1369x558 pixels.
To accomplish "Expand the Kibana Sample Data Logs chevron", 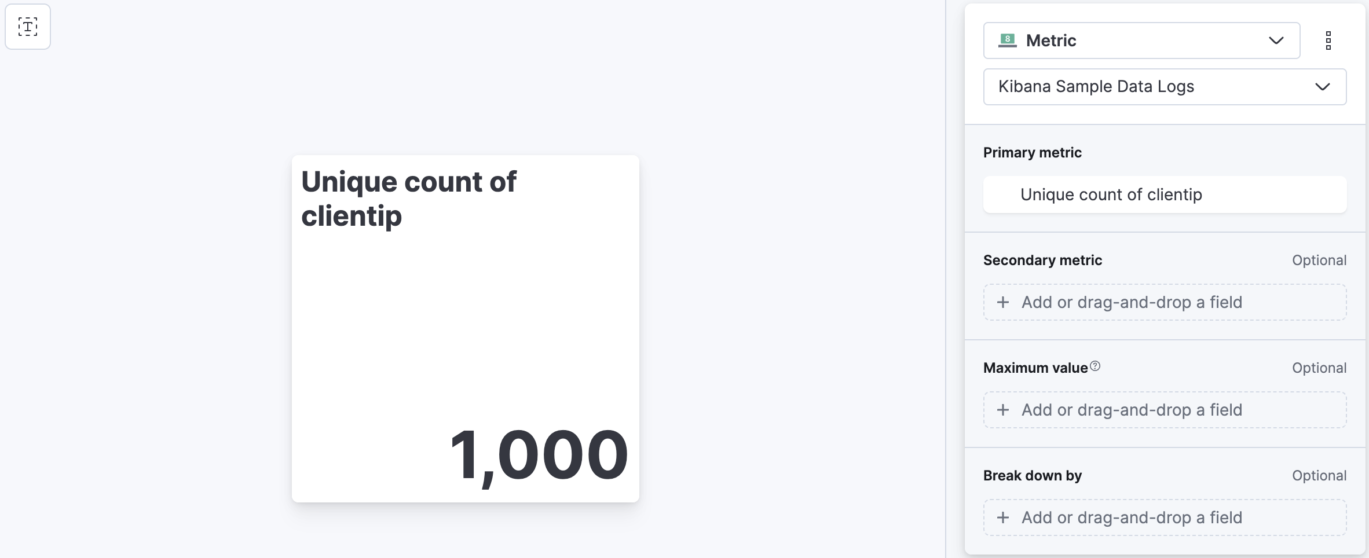I will pyautogui.click(x=1322, y=87).
